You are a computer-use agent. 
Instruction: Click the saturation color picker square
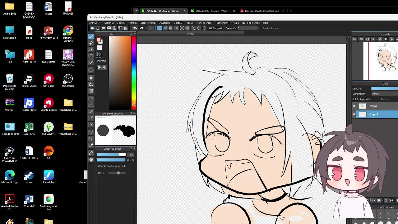point(120,73)
